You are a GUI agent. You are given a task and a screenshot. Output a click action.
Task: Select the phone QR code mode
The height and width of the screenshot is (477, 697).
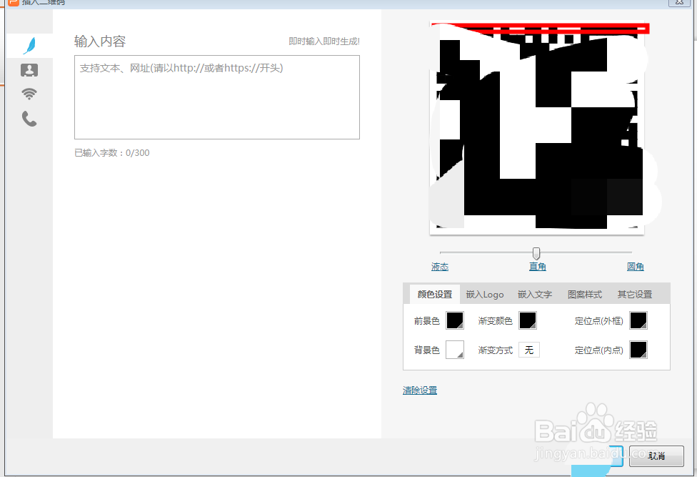[x=29, y=119]
